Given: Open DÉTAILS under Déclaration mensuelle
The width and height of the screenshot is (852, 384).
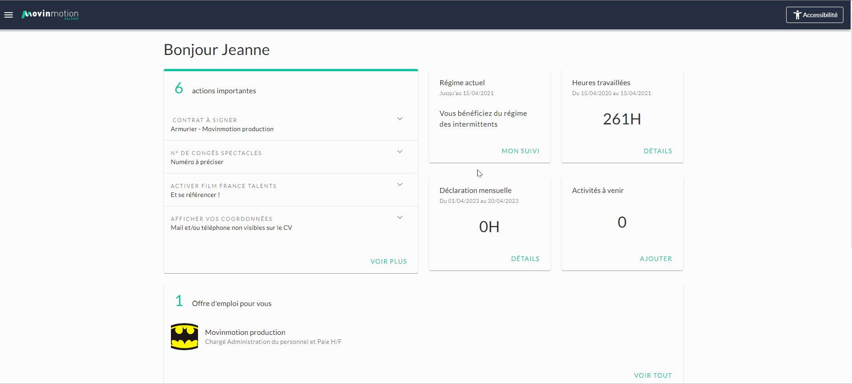Looking at the screenshot, I should (525, 259).
